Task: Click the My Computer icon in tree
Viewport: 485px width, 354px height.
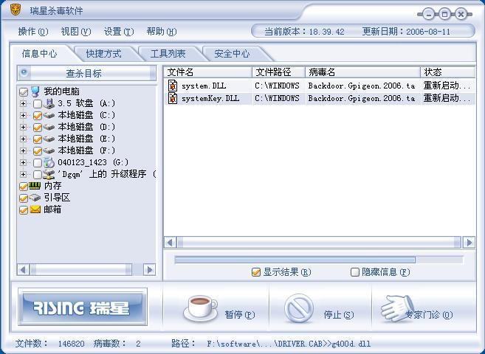Action: coord(35,91)
